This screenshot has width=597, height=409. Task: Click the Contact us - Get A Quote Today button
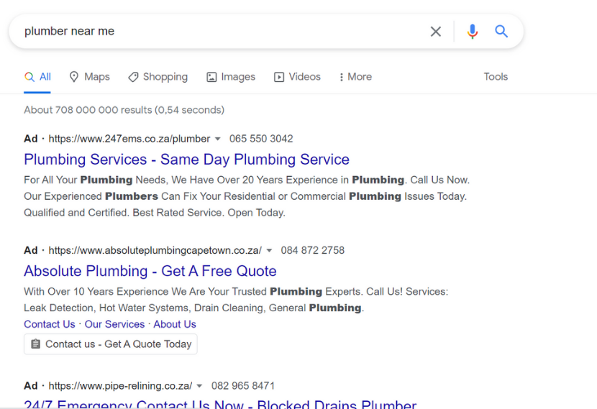pos(111,344)
